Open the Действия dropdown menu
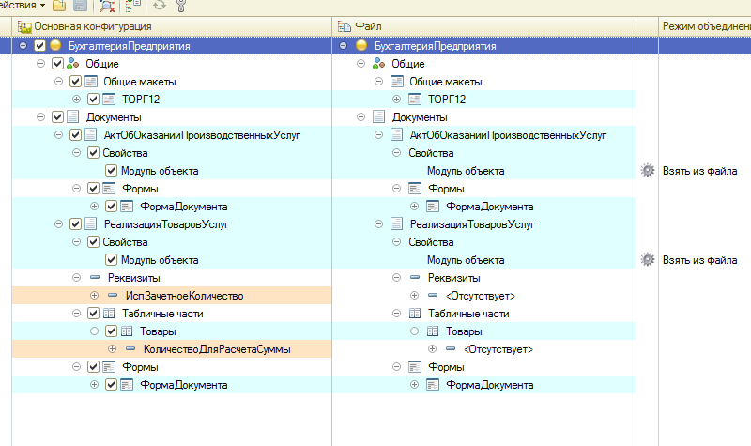 21,7
